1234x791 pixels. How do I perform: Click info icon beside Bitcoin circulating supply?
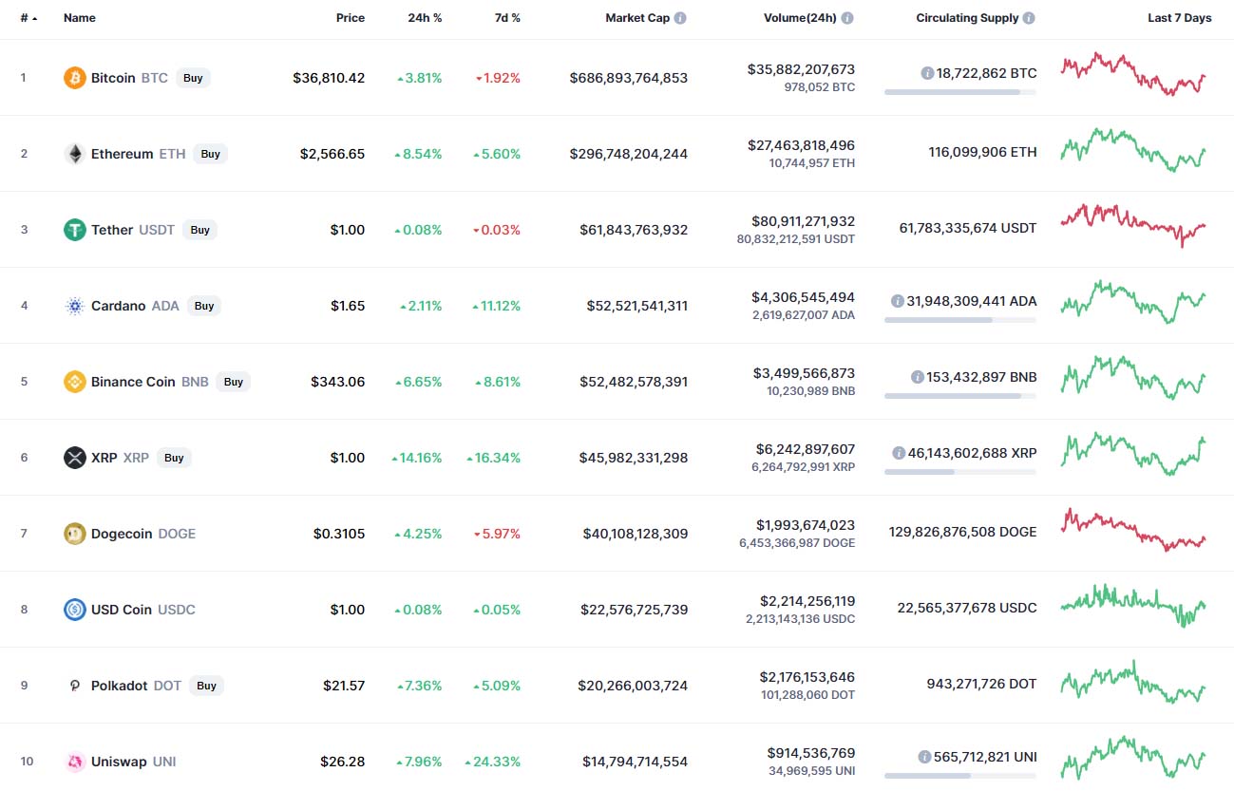pyautogui.click(x=927, y=73)
